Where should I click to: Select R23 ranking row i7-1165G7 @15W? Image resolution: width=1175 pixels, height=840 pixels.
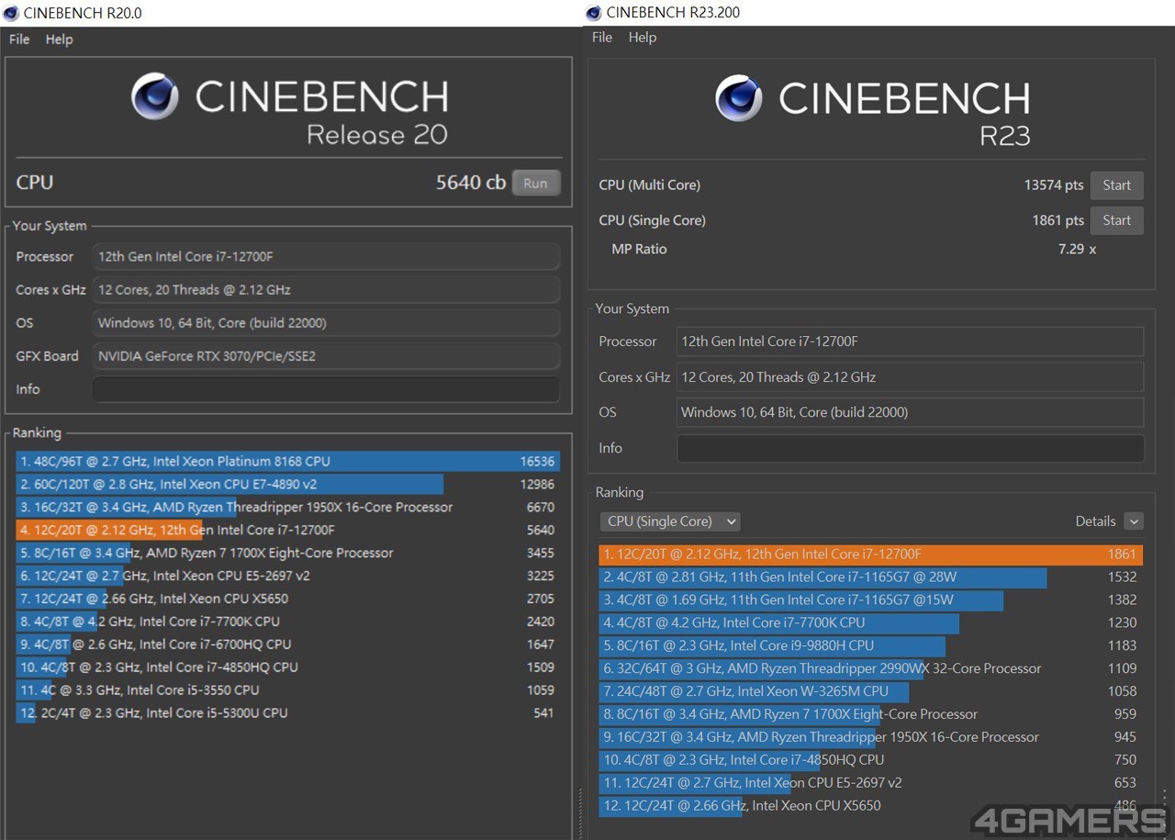(871, 600)
